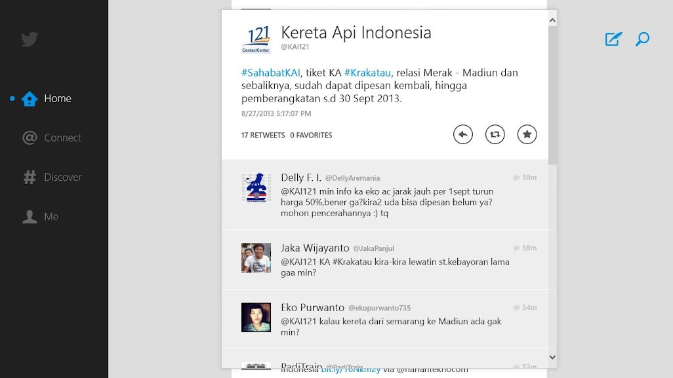Image resolution: width=673 pixels, height=378 pixels.
Task: Open the search magnifier icon
Action: [642, 39]
